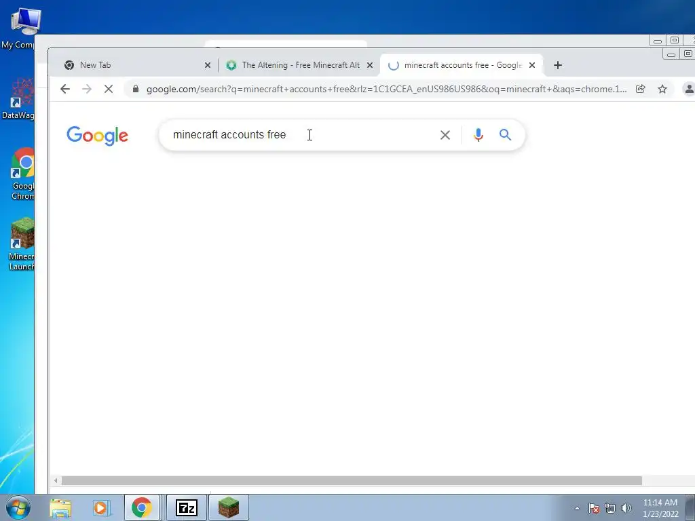Close the minecraft accounts free tab
This screenshot has height=521, width=695.
(x=532, y=65)
